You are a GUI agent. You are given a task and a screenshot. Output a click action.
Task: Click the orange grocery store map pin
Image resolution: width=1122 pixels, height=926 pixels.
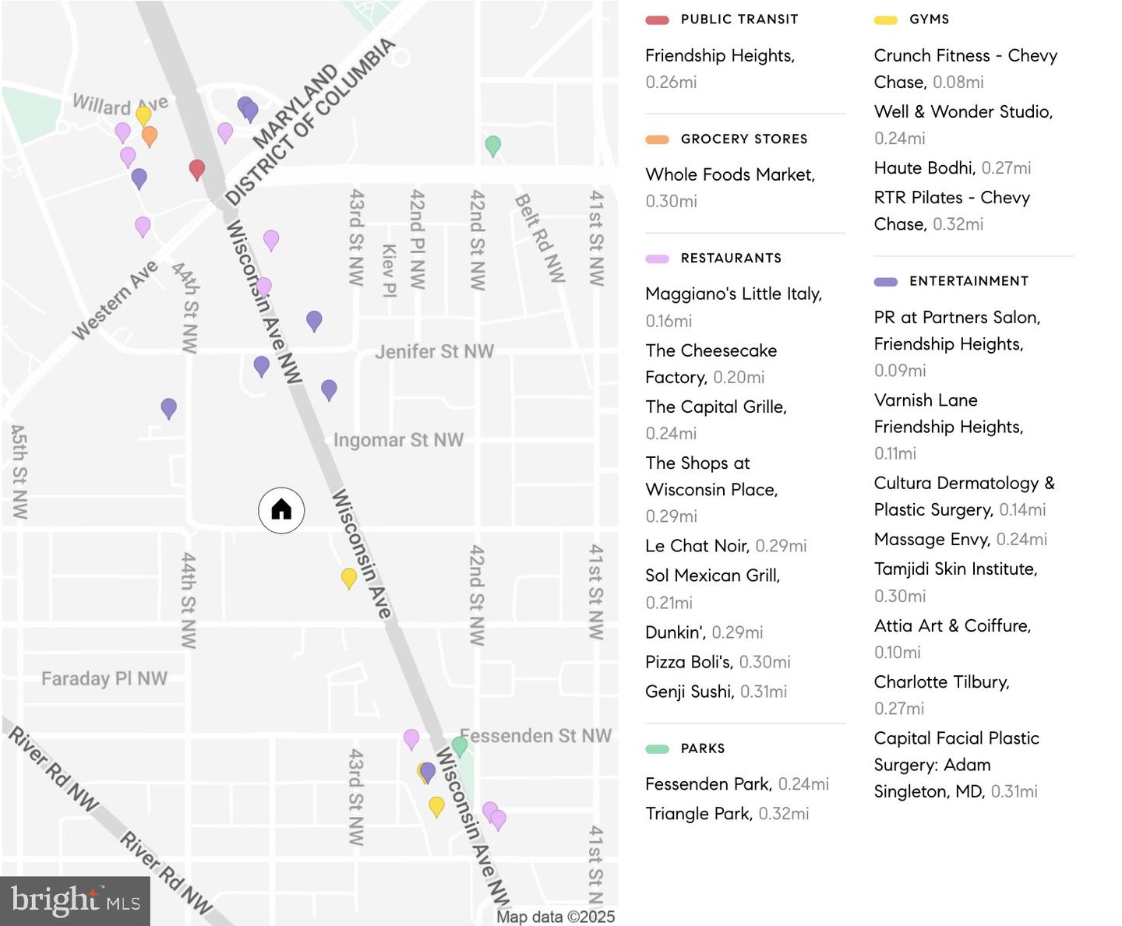pos(150,136)
